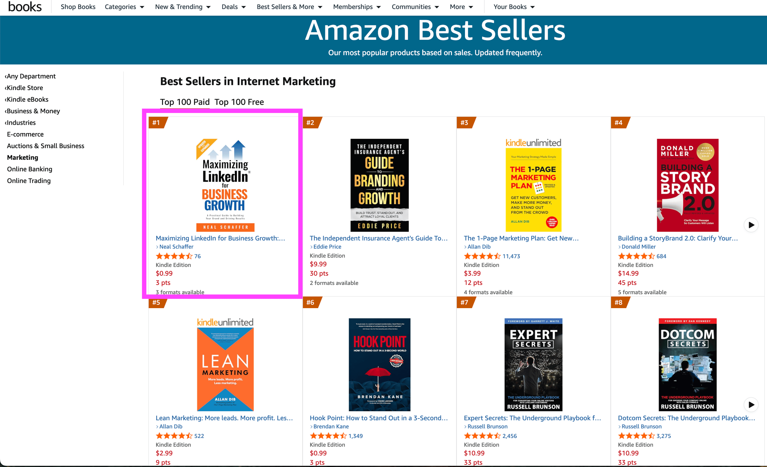Switch to the Top 100 Free tab
Viewport: 767px width, 467px height.
tap(239, 102)
